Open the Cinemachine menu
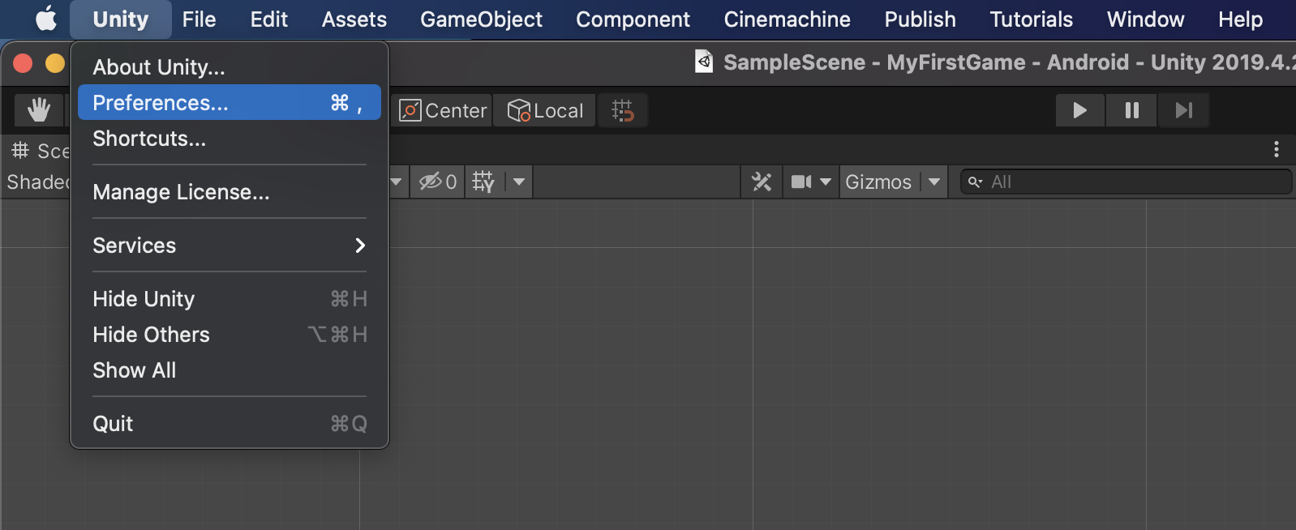This screenshot has height=530, width=1296. 787,19
